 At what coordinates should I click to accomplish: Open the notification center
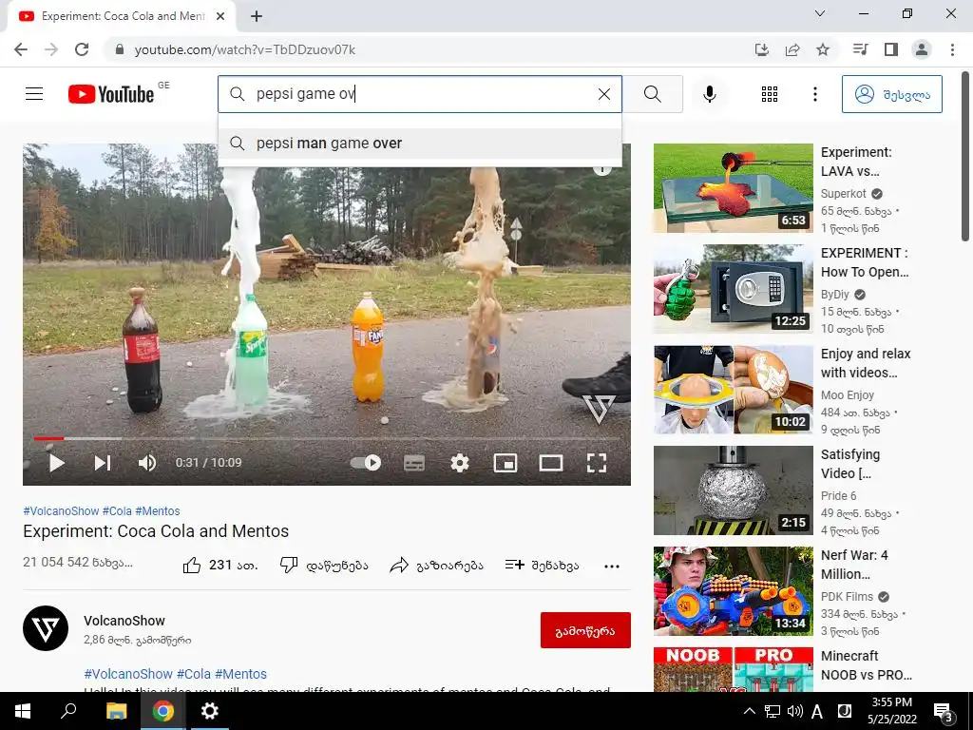[943, 712]
